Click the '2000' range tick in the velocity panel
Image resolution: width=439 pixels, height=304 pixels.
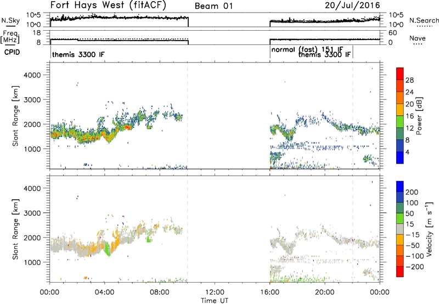coord(32,238)
